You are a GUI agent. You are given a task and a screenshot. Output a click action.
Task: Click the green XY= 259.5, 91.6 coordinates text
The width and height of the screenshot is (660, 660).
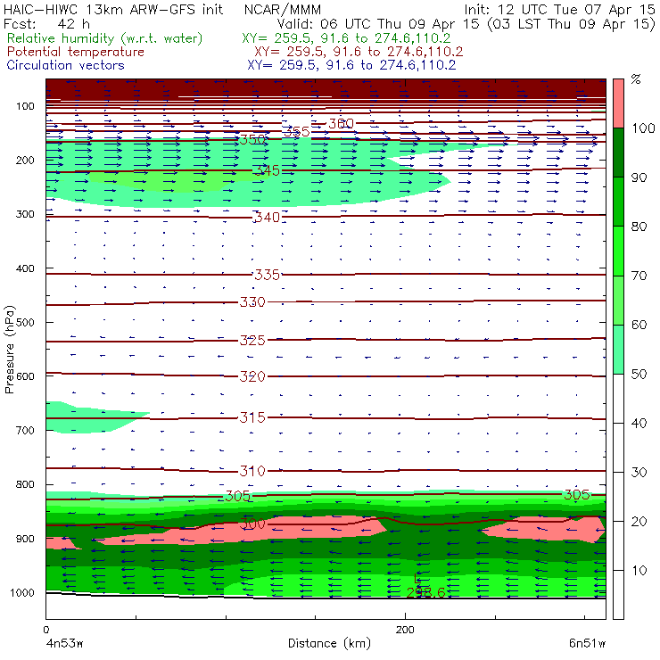tap(346, 38)
